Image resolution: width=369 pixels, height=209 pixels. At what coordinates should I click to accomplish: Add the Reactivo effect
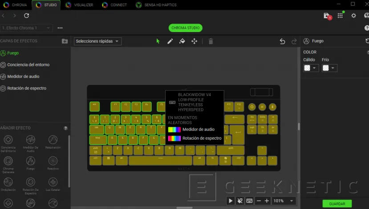53,163
